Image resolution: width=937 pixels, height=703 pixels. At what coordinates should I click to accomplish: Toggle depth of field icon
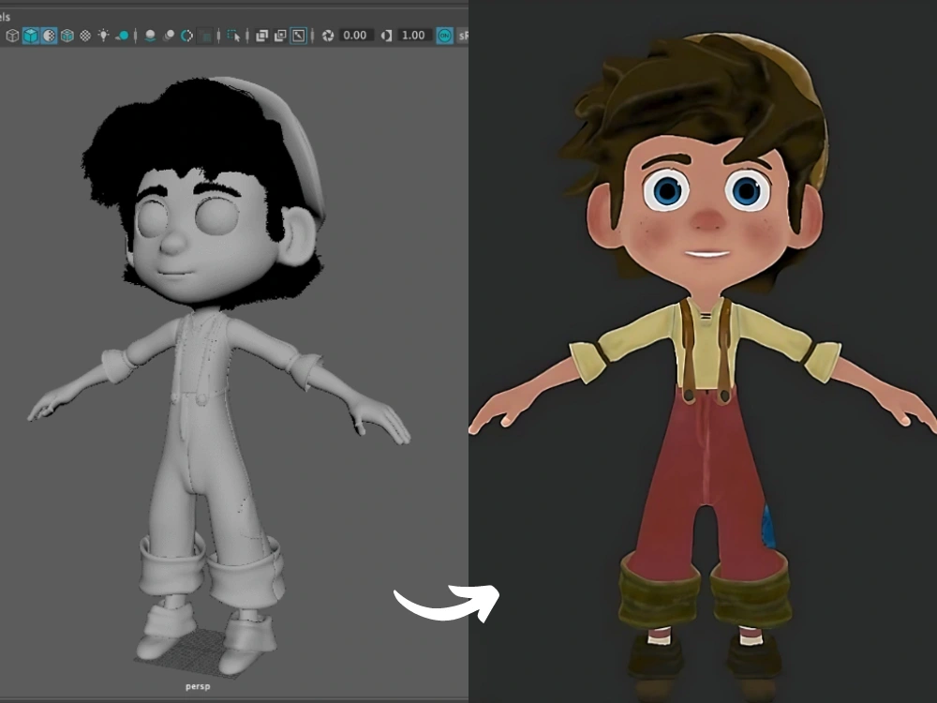click(x=205, y=36)
